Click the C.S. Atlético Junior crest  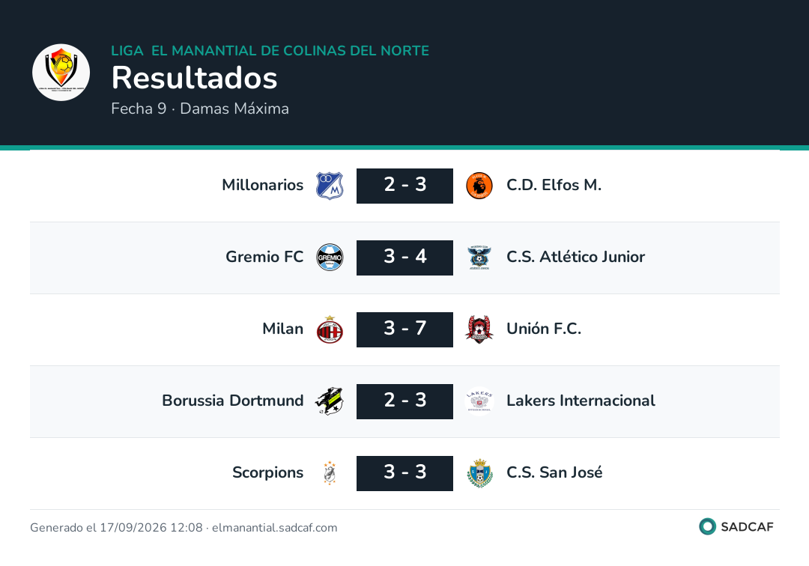(479, 258)
